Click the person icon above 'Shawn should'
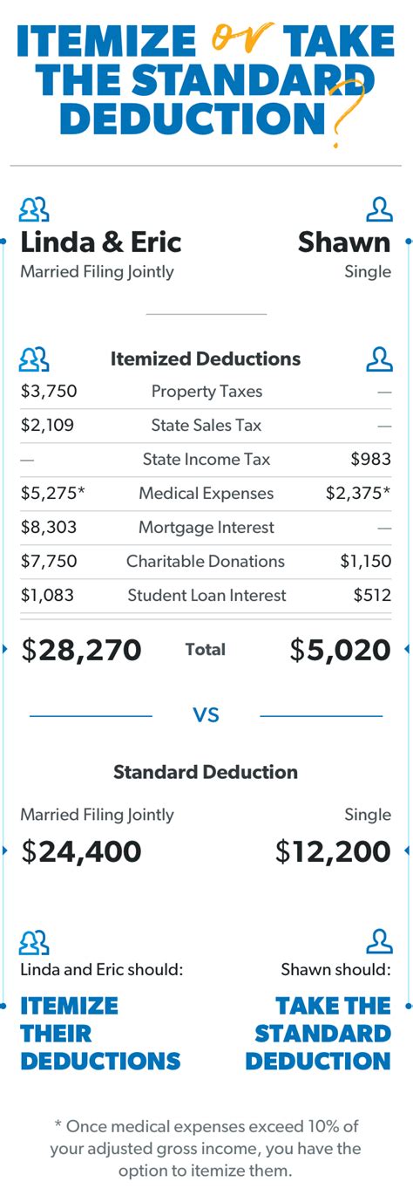Screen dimensions: 413x1202 point(379,942)
